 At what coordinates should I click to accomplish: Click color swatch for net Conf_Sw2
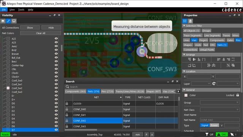coord(8,88)
